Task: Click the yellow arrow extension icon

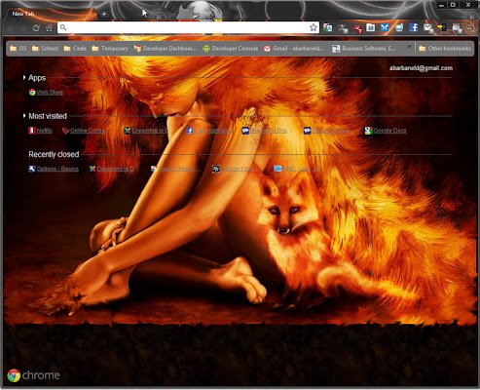Action: (442, 28)
